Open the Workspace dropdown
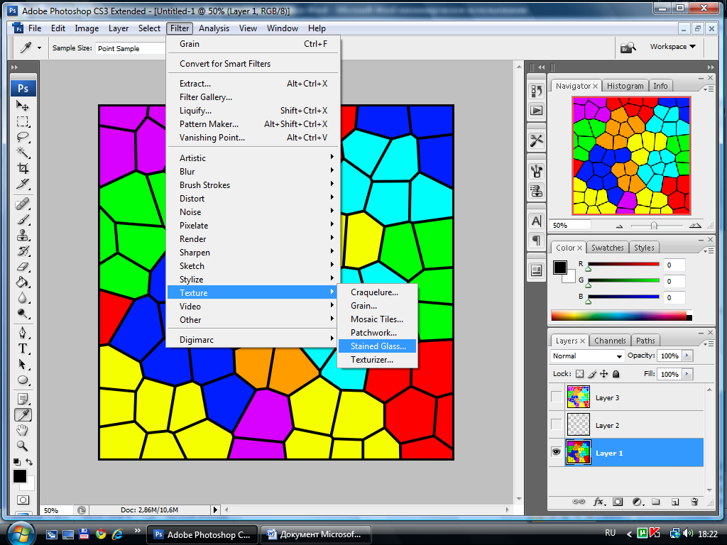The height and width of the screenshot is (545, 727). (673, 46)
